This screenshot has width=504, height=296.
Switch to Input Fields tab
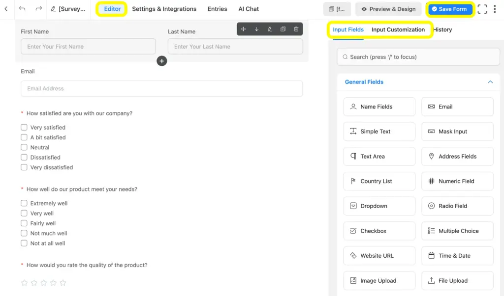coord(348,29)
